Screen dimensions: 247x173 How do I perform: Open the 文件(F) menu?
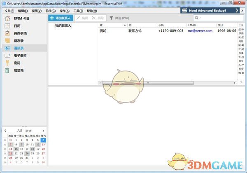point(9,11)
